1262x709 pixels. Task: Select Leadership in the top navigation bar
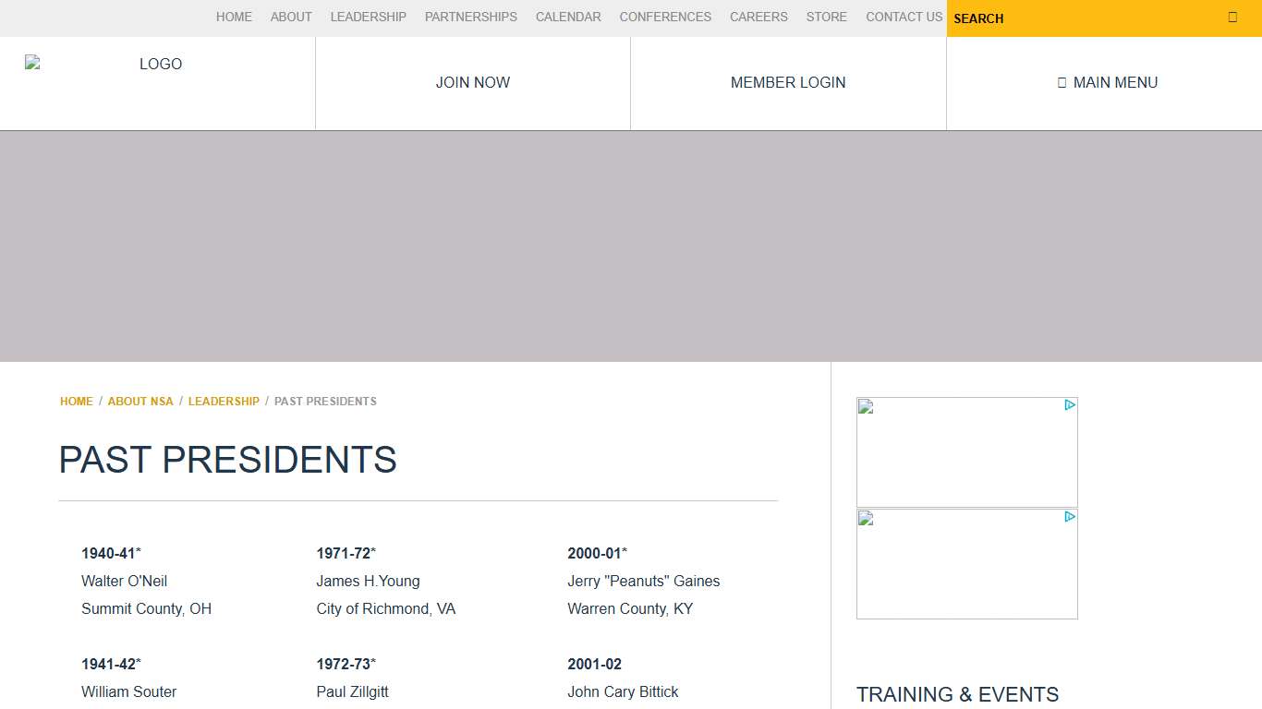pos(368,17)
